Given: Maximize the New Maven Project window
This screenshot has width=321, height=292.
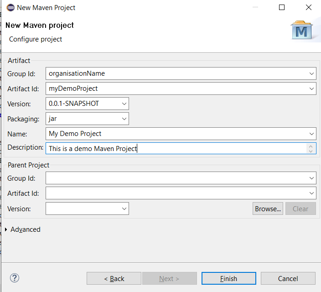Looking at the screenshot, I should click(282, 7).
